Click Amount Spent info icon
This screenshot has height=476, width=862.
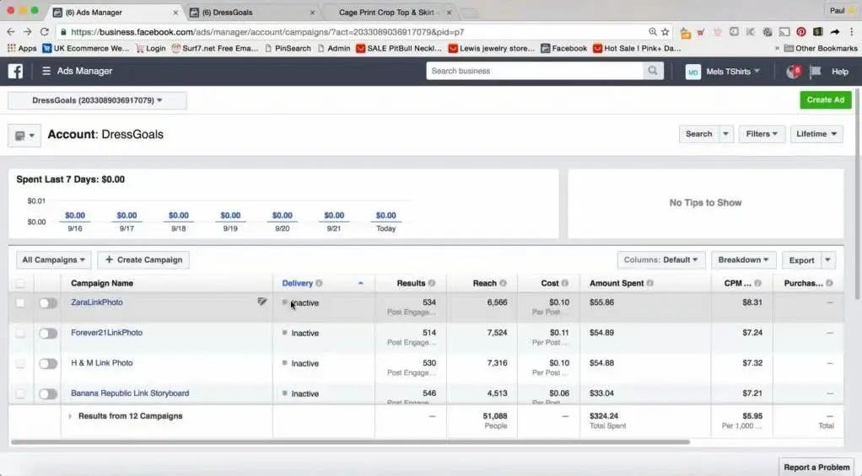click(x=649, y=283)
